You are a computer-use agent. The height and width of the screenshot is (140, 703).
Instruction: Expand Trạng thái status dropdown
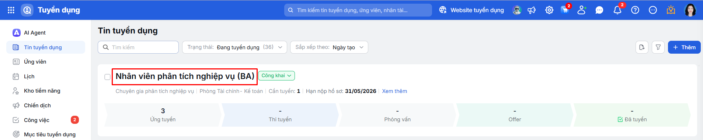coord(234,47)
